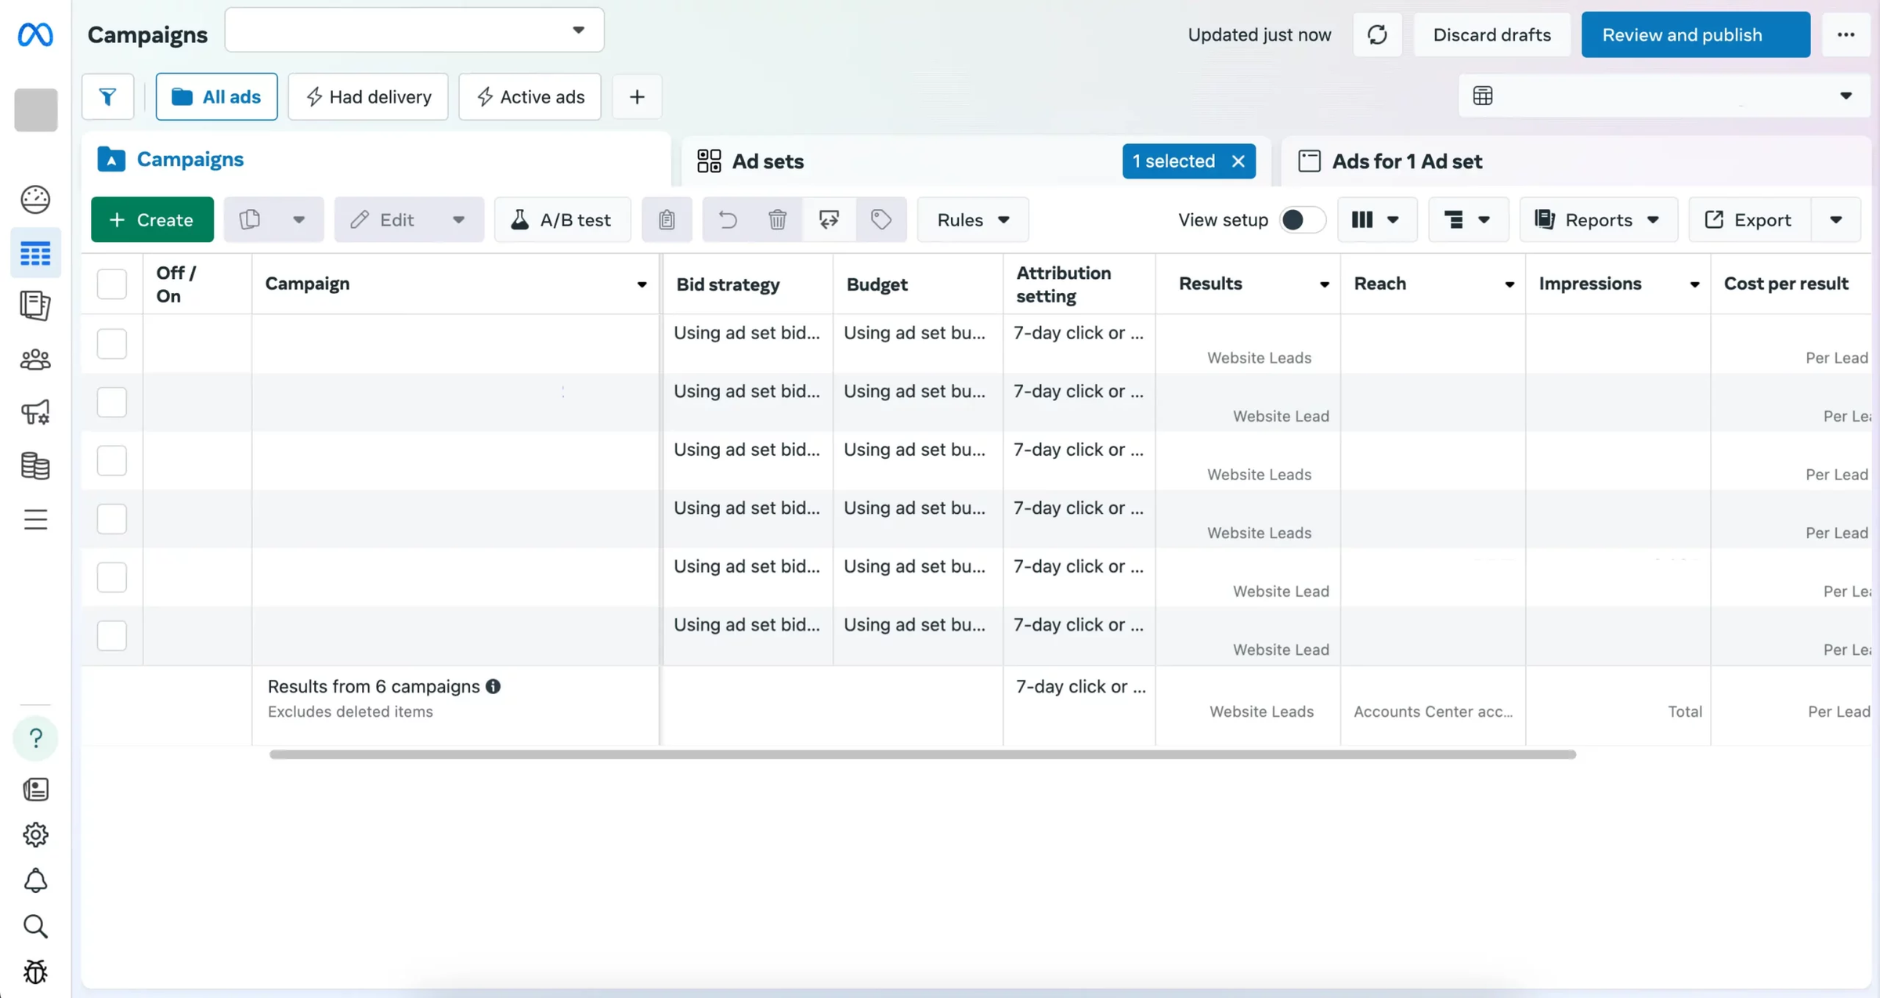Expand the Rules dropdown
The height and width of the screenshot is (998, 1880).
(x=972, y=219)
